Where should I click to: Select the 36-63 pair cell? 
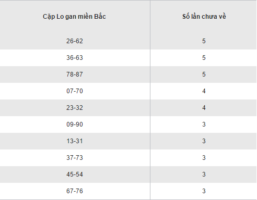[75, 58]
